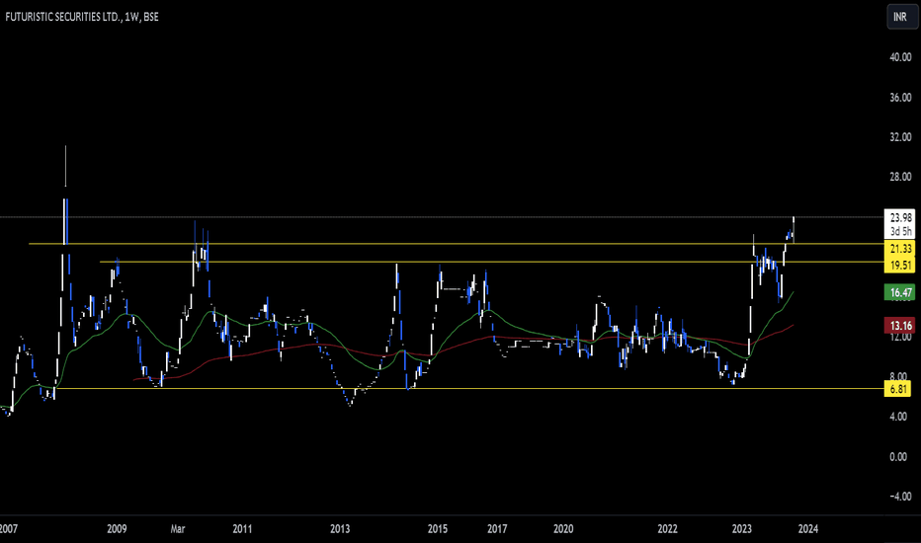921x543 pixels.
Task: Click the 2009 time axis label
Action: 117,529
